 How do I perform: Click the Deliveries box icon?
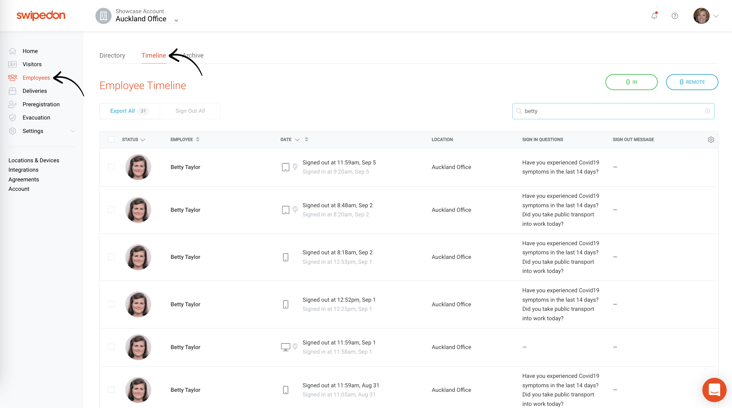pos(12,91)
